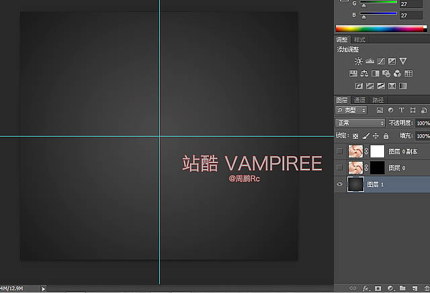Screen dimensions: 430x293
Task: Lock transparent pixels of the layer
Action: [x=355, y=136]
